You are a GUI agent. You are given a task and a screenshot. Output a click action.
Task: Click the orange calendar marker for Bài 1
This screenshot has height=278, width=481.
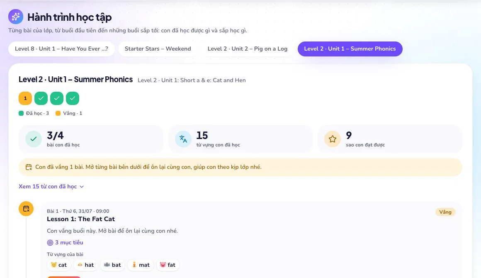26,209
